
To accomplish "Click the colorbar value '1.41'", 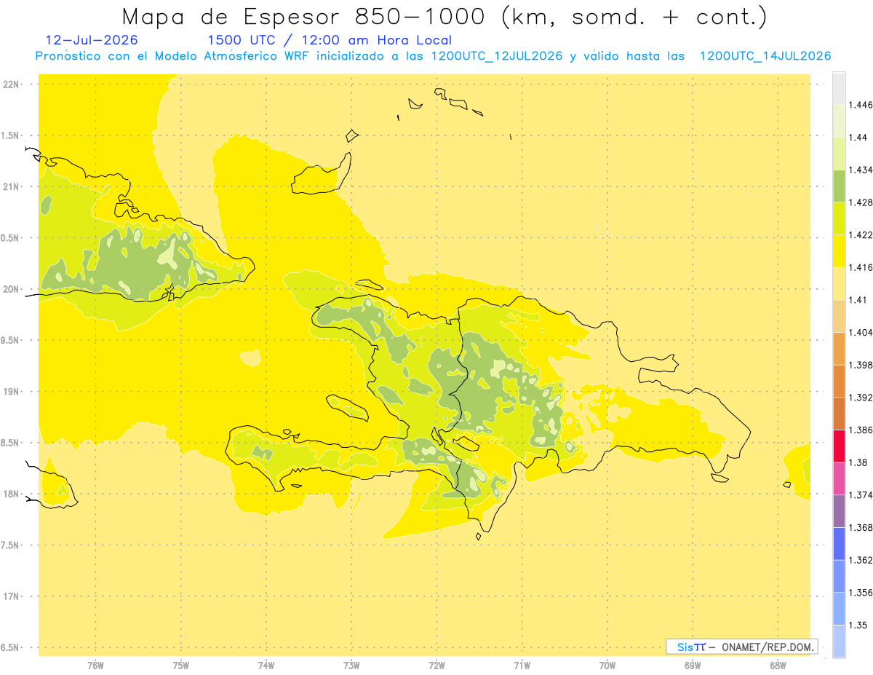I will tap(858, 300).
